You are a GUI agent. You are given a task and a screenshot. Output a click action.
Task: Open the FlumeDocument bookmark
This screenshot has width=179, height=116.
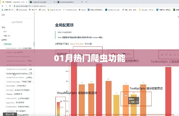70,10
